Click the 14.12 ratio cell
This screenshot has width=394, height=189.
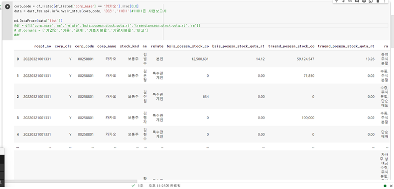pyautogui.click(x=261, y=59)
